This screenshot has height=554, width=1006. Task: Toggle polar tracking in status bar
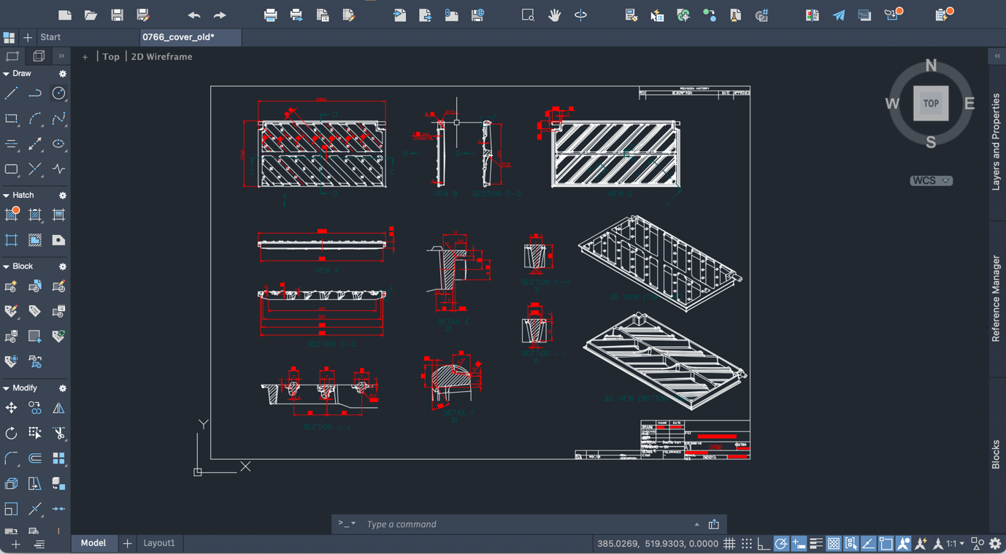781,544
